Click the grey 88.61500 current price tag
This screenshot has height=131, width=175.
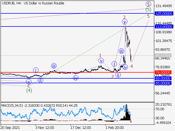(x=163, y=55)
